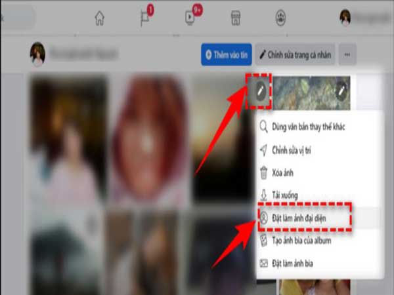Choose Đặt làm ảnh đại diện
Viewport: 394px width, 295px height.
click(305, 218)
